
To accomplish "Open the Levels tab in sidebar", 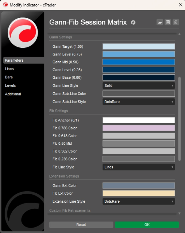I will tap(10, 86).
